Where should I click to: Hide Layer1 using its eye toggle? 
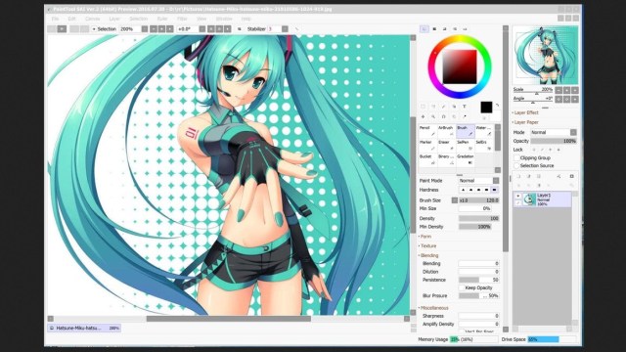tap(518, 196)
